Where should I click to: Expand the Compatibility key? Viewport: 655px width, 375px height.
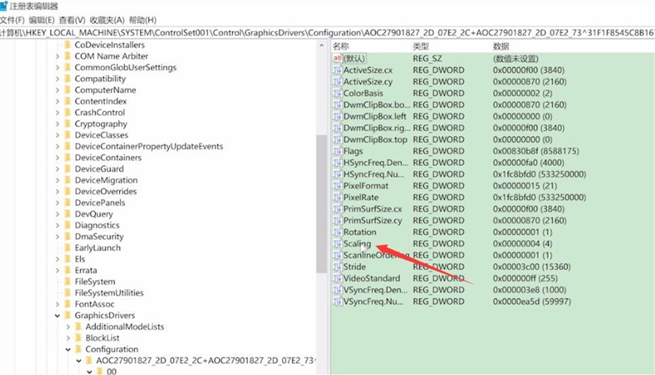pos(57,78)
